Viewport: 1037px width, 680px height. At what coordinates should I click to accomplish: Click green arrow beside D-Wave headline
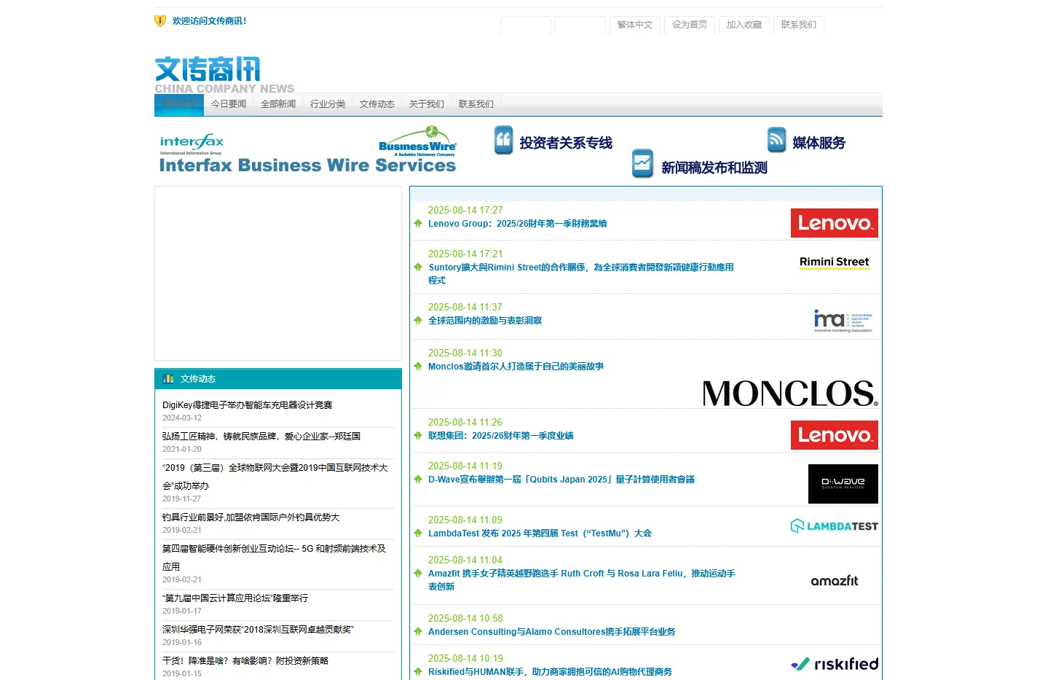tap(418, 480)
